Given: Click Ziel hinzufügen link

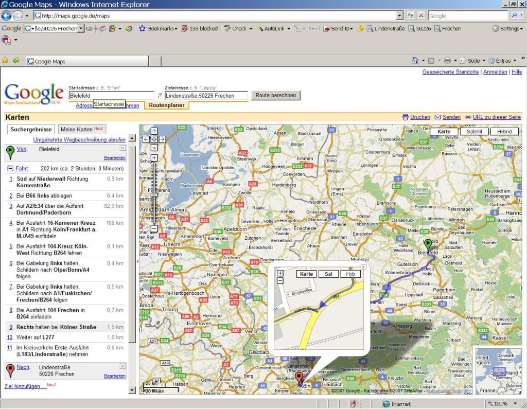Looking at the screenshot, I should click(25, 386).
